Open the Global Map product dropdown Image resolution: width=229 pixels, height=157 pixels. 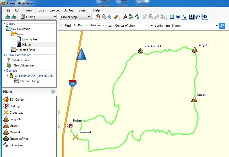pyautogui.click(x=76, y=17)
